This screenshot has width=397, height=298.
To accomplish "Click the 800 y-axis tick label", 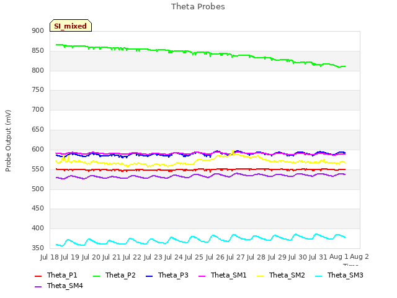I will point(38,70).
